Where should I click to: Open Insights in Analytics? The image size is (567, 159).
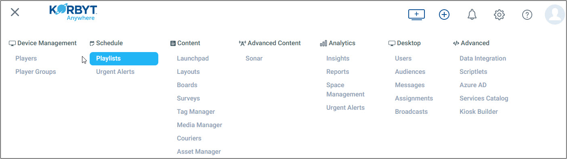coord(338,59)
